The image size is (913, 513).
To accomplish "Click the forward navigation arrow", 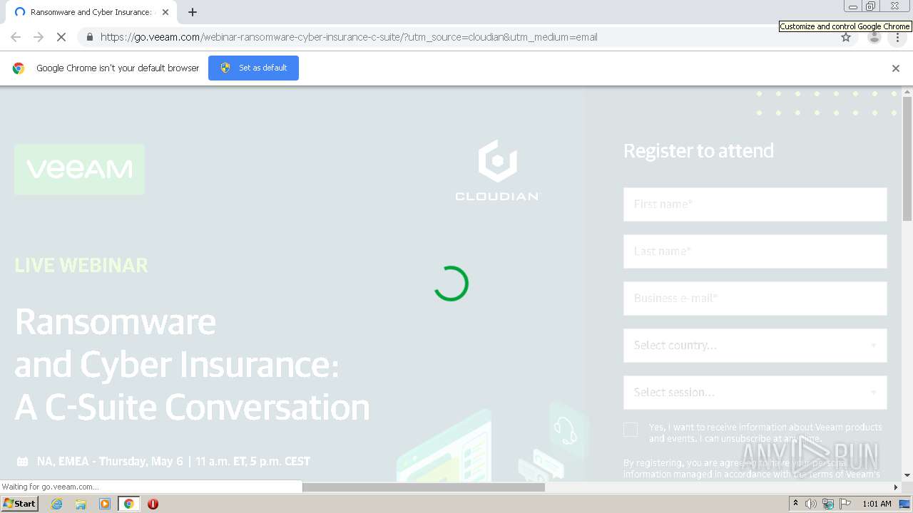I will pyautogui.click(x=39, y=37).
